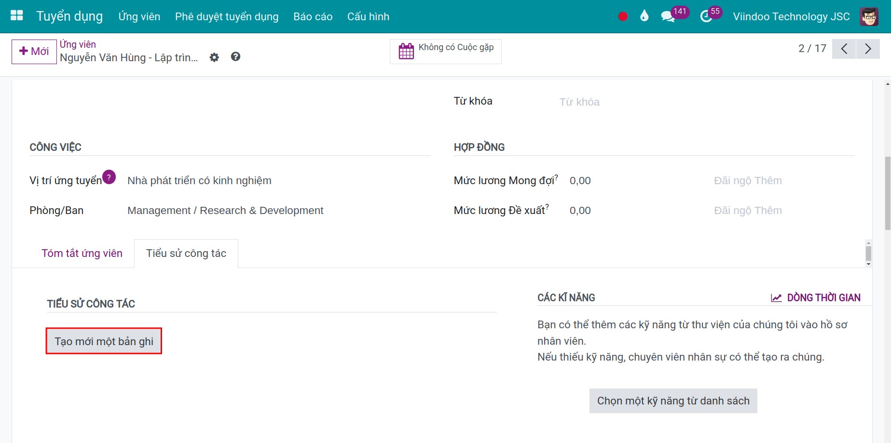
Task: Open the user avatar menu
Action: click(869, 16)
